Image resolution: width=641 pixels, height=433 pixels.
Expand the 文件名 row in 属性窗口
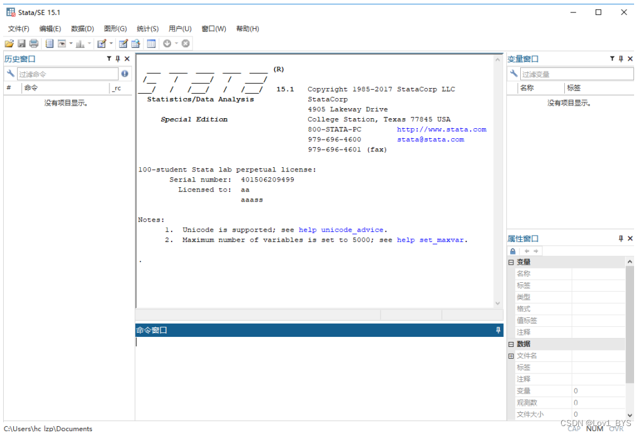coord(511,356)
